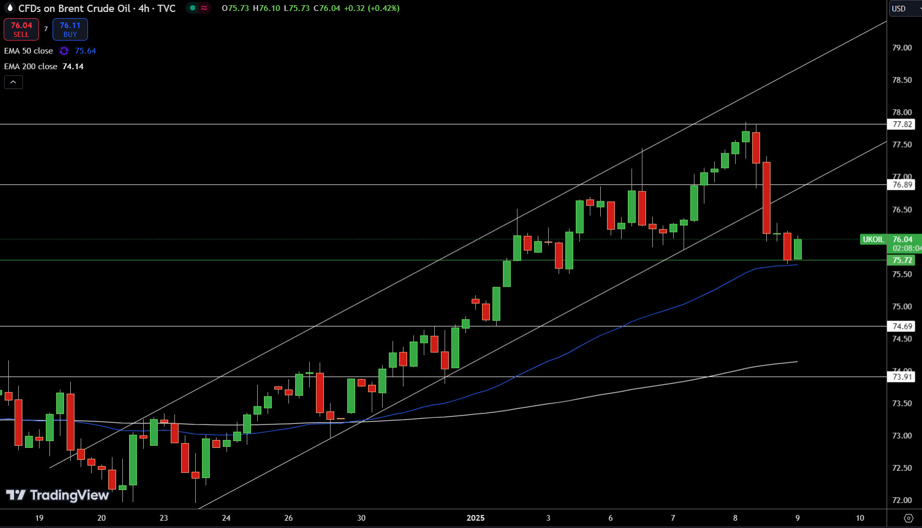Screen dimensions: 922x528
Task: Select the EMA 50 close indicator legend
Action: (x=29, y=51)
